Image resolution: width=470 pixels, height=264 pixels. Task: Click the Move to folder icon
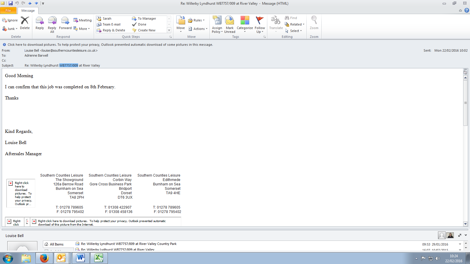coord(181,21)
